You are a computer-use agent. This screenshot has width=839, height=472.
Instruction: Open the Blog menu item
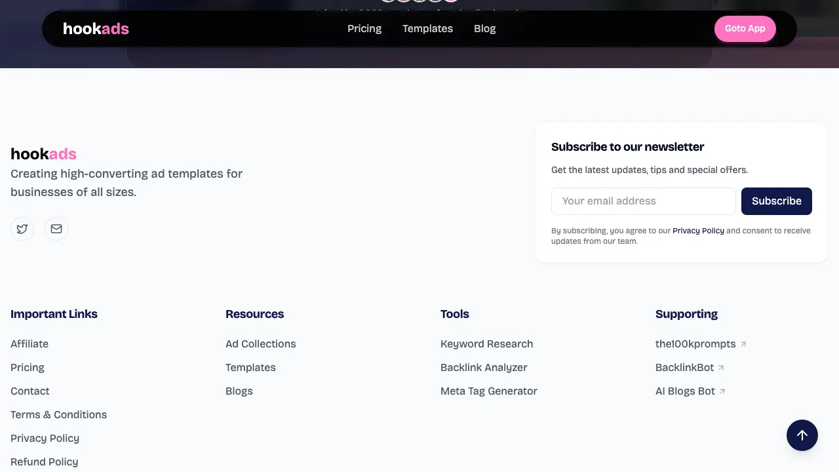(485, 29)
